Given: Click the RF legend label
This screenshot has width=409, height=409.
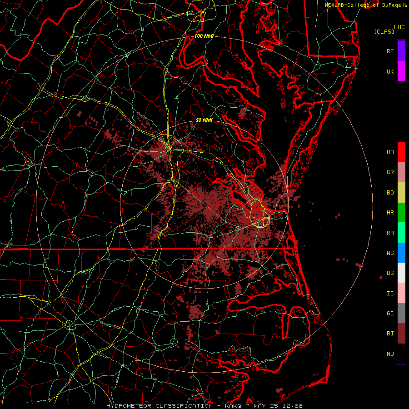Looking at the screenshot, I should (x=390, y=51).
